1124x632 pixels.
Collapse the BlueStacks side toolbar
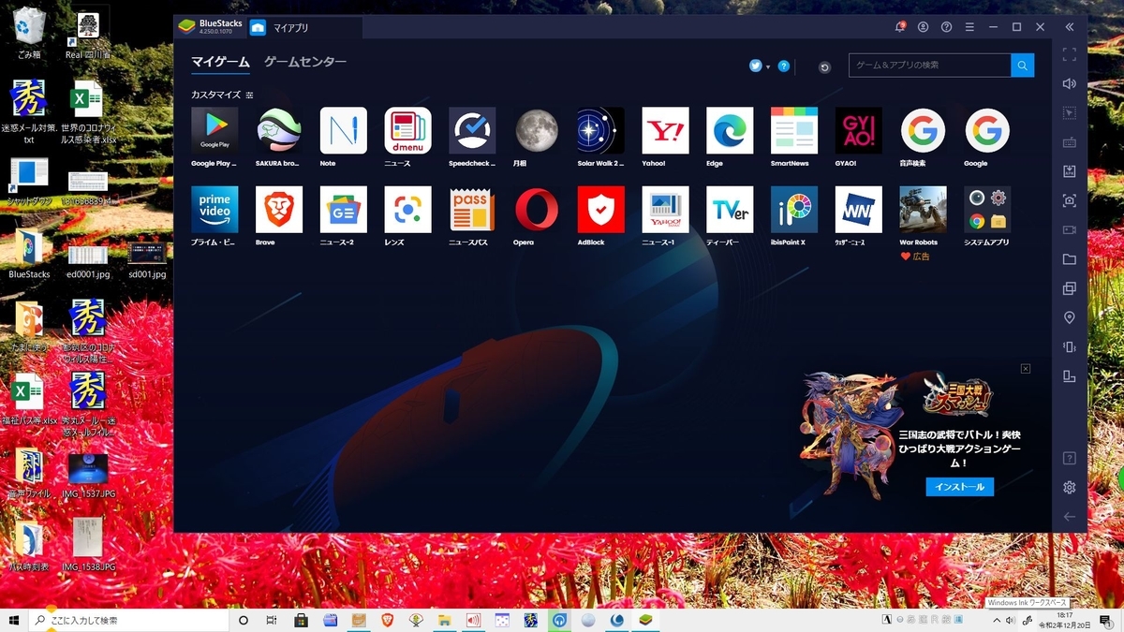1070,27
